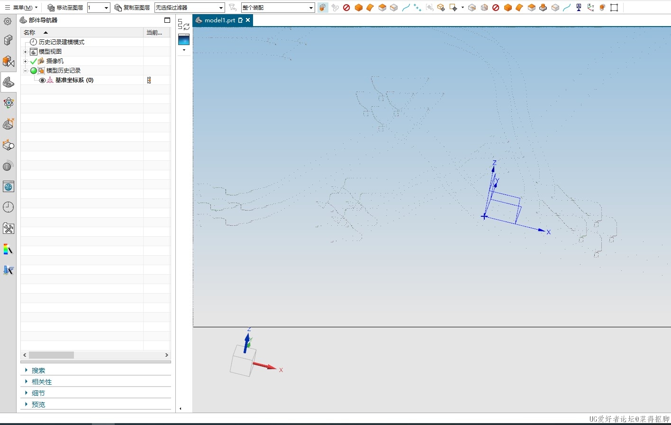Open the layer number 1 dropdown
671x425 pixels.
pyautogui.click(x=106, y=8)
